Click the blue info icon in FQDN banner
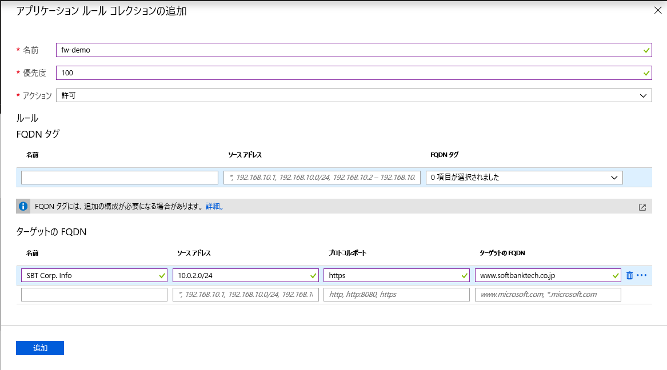This screenshot has height=370, width=667. click(x=23, y=207)
